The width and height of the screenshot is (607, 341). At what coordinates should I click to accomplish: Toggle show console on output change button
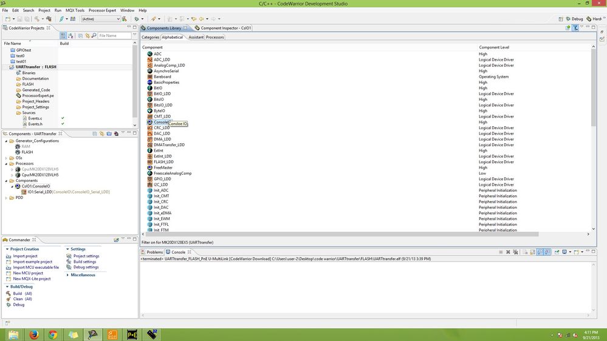pos(540,252)
